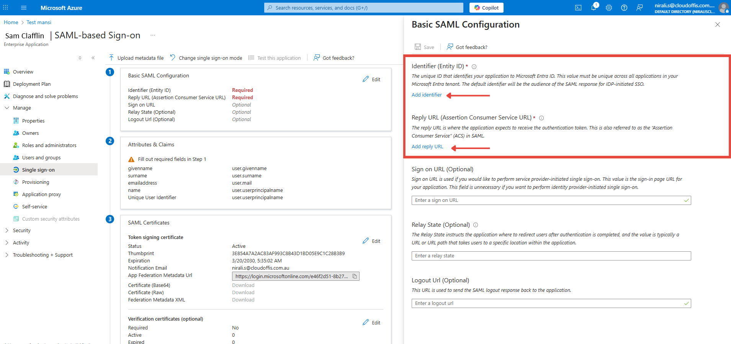The height and width of the screenshot is (344, 731).
Task: Download Federation Metadata XML
Action: pyautogui.click(x=243, y=300)
